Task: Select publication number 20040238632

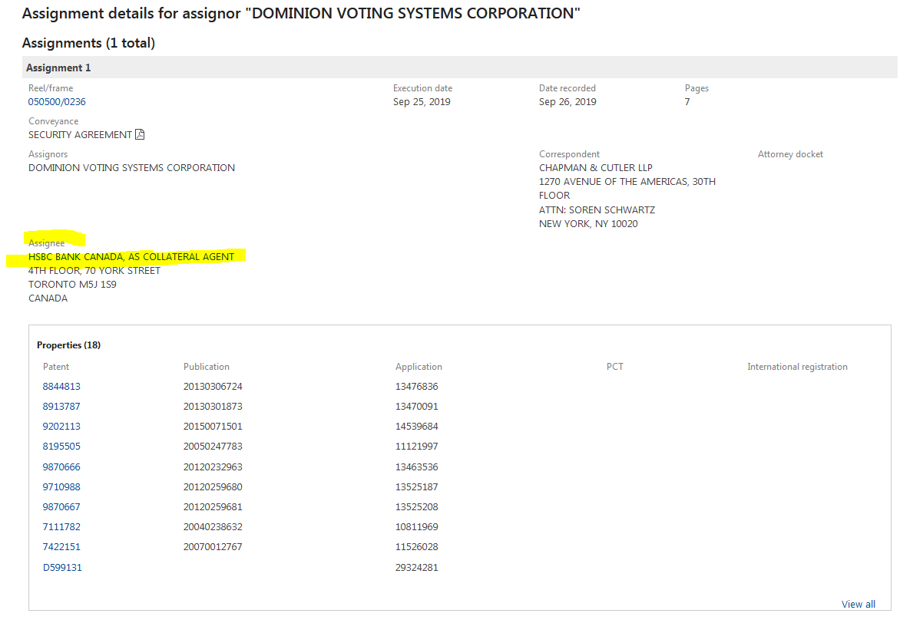Action: pyautogui.click(x=213, y=527)
